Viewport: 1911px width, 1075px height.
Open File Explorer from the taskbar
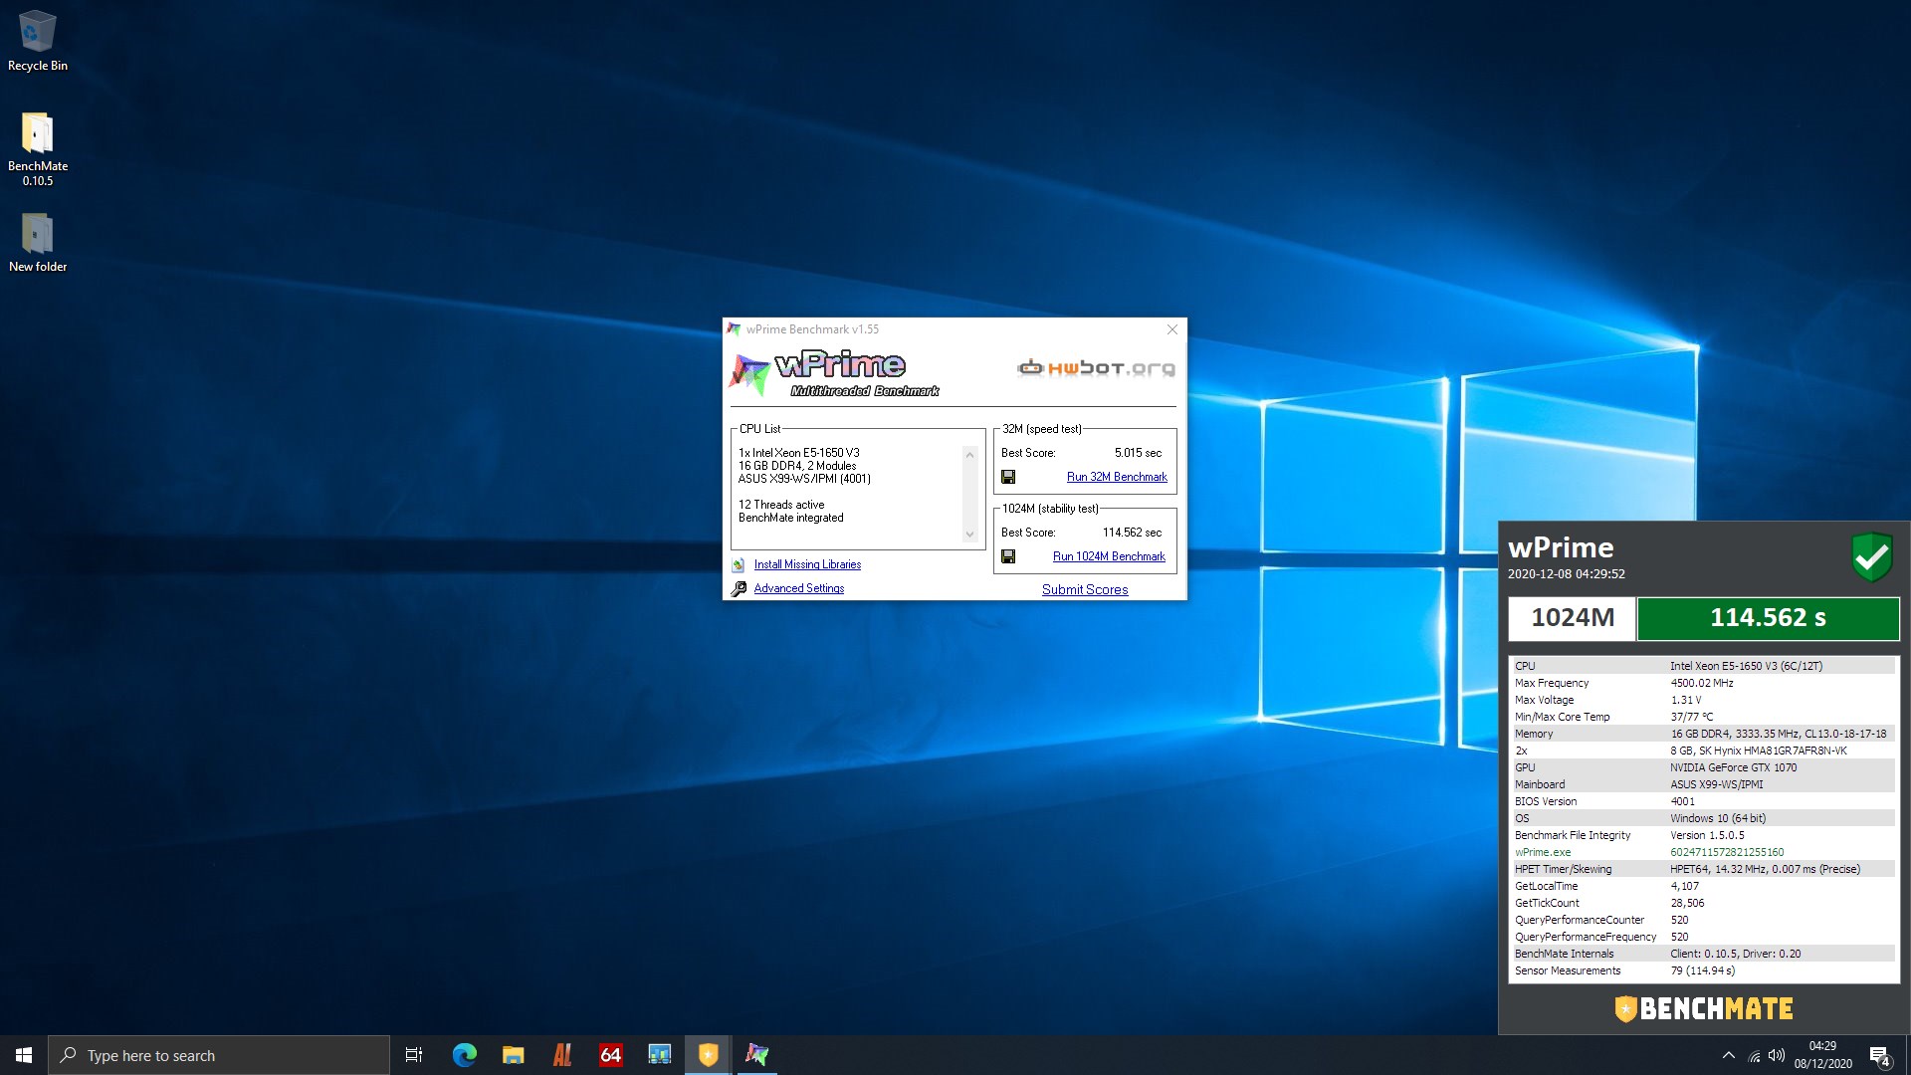514,1055
